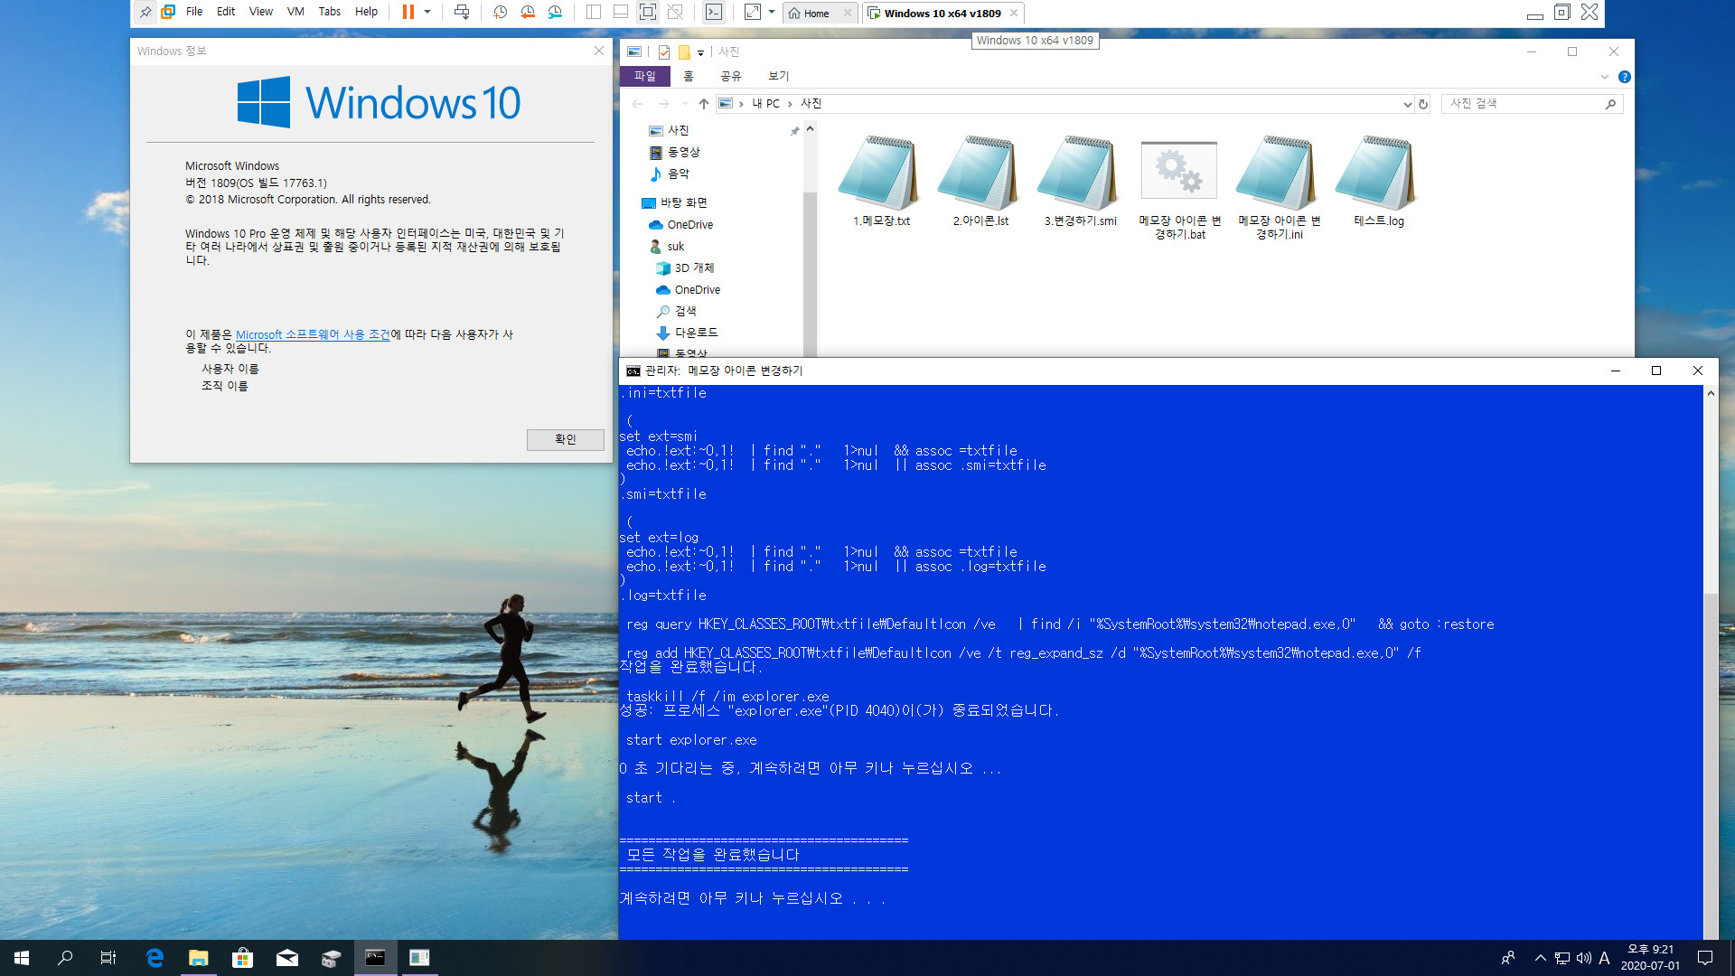Revert VM to previous snapshot
This screenshot has width=1735, height=976.
pos(528,12)
